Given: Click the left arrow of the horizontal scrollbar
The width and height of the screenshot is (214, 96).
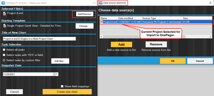Looking at the screenshot, I should pyautogui.click(x=101, y=37).
